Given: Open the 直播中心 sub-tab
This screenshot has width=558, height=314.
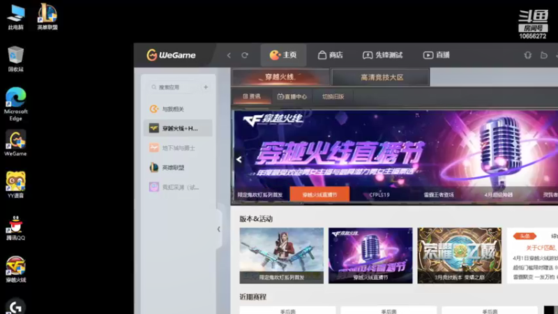Looking at the screenshot, I should [x=292, y=96].
